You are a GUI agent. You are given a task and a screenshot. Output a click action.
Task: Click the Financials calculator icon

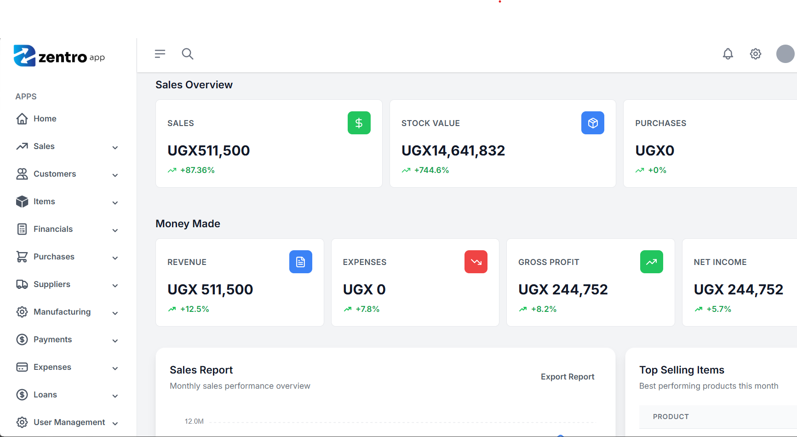coord(22,229)
